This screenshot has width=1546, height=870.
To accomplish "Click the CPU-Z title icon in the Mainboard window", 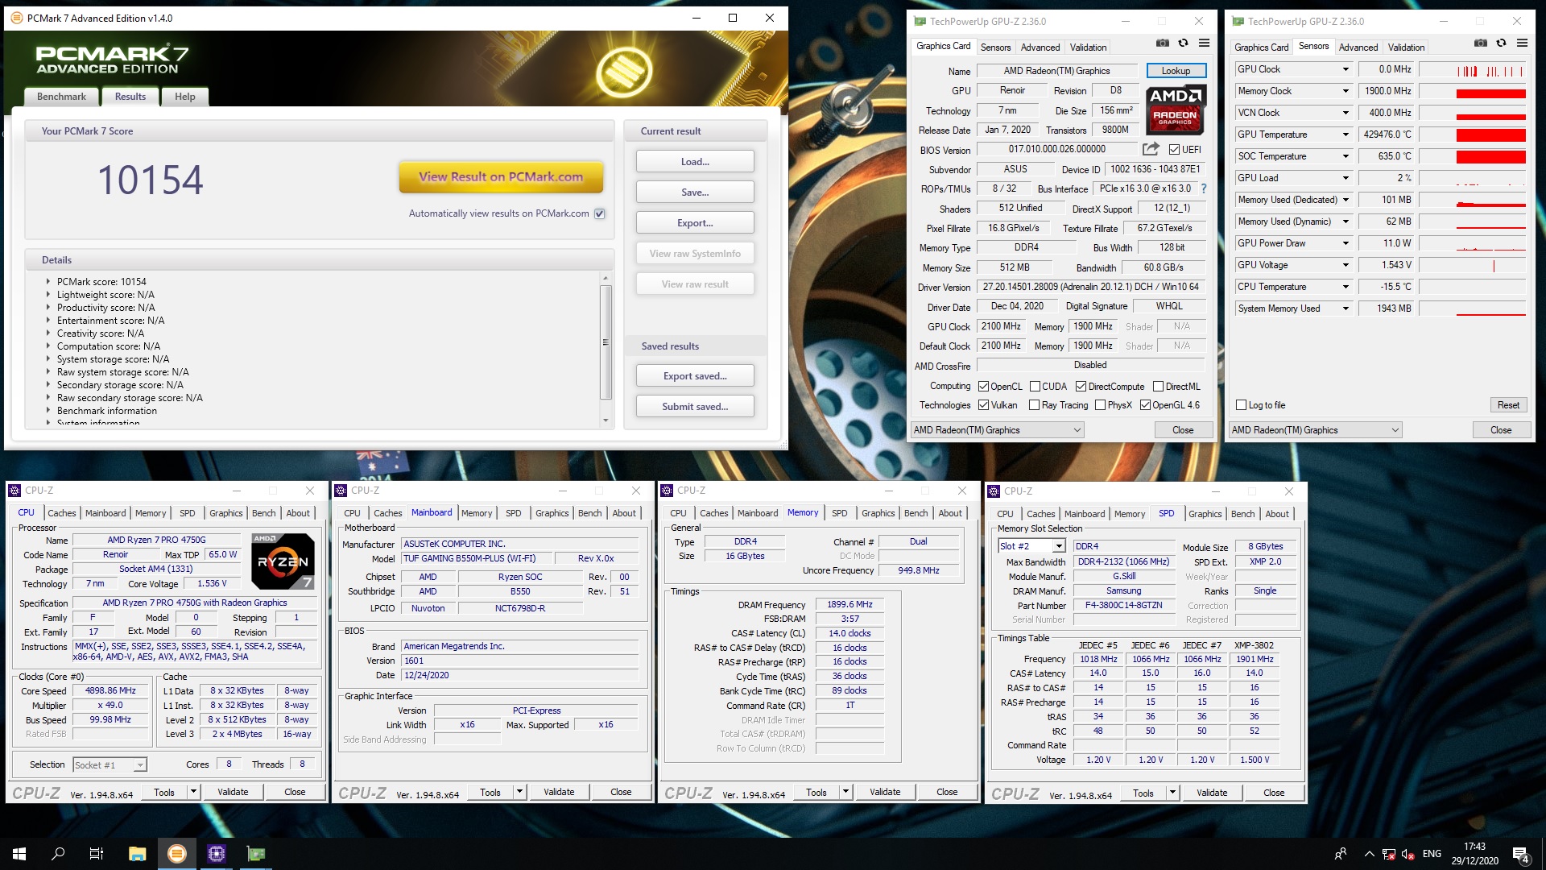I will click(x=341, y=490).
